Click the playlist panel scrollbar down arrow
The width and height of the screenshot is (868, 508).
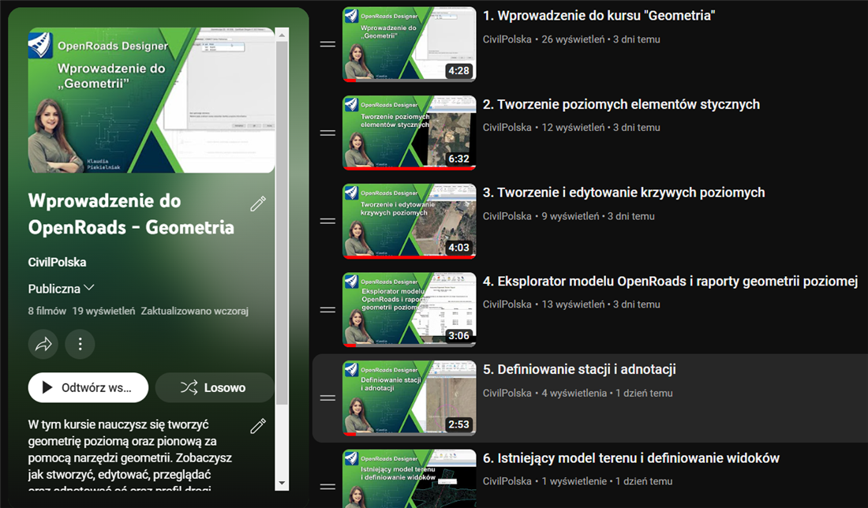[x=282, y=484]
